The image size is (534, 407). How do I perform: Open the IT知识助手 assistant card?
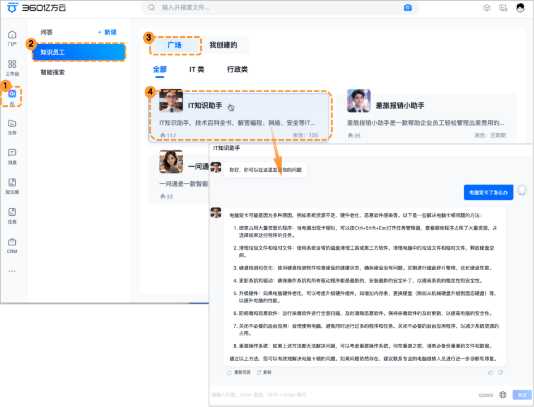coord(239,116)
